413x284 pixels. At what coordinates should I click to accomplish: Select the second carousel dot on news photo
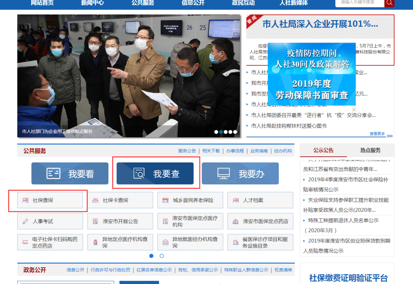click(221, 132)
